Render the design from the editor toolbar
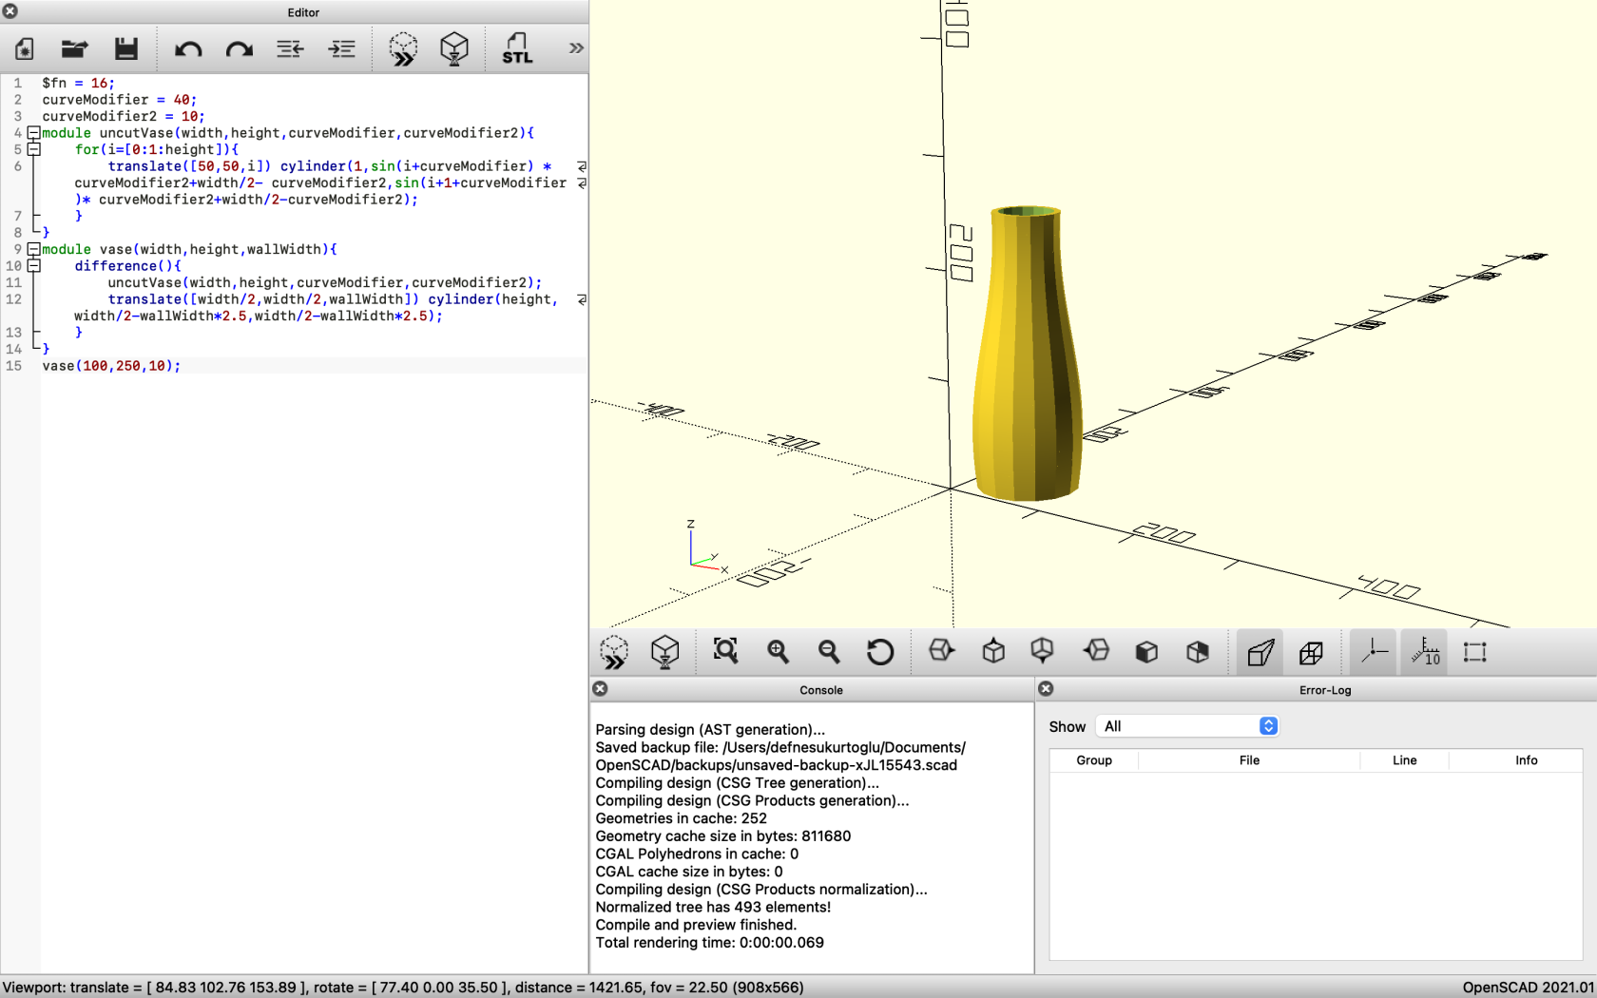The width and height of the screenshot is (1597, 998). tap(454, 48)
